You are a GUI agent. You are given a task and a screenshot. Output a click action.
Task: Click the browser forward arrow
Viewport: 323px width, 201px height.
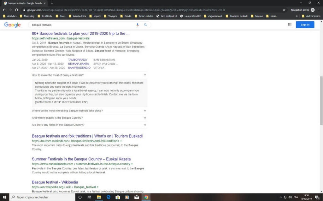click(10, 10)
